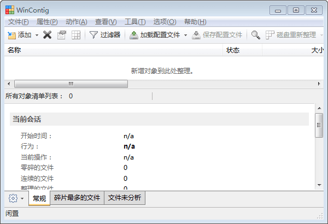Switch to the 常规 tab

39,198
